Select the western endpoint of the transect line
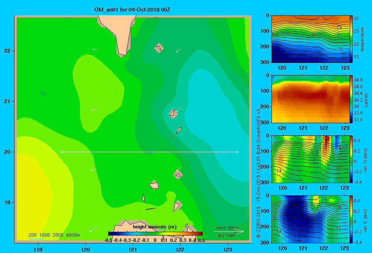 point(62,152)
